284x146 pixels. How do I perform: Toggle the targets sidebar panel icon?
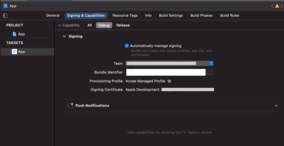(5, 16)
